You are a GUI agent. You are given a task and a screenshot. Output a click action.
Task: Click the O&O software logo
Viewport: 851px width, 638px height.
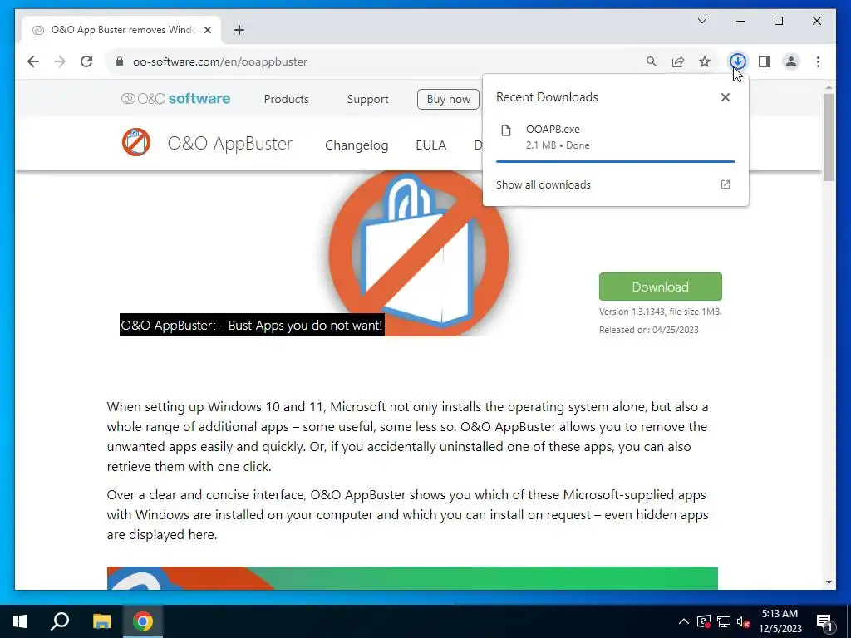click(175, 98)
